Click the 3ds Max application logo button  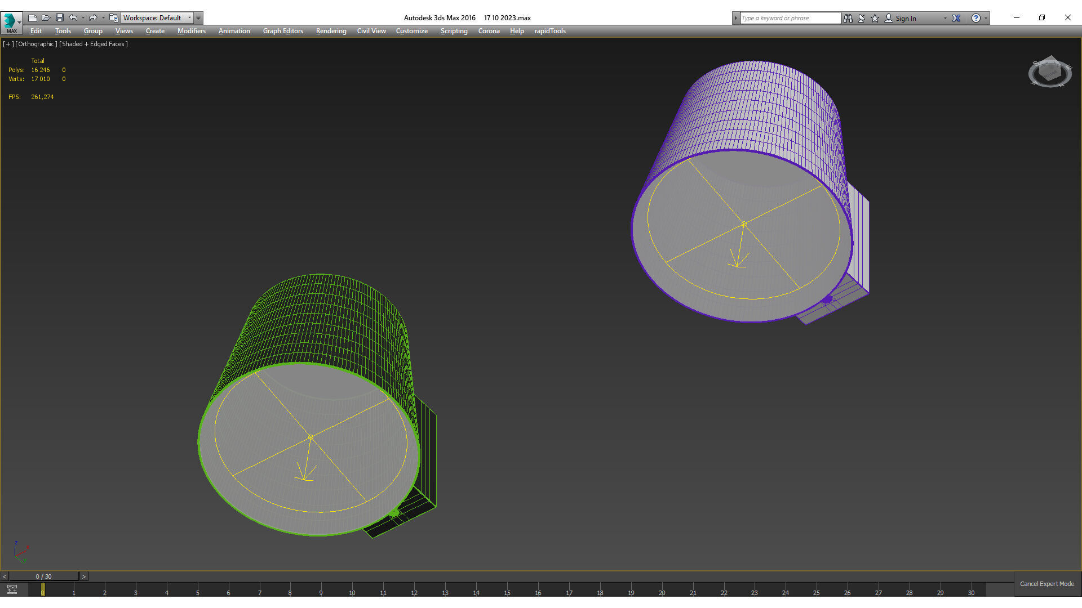10,21
